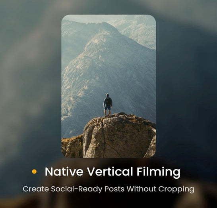Click the word "Cropping" in the subtitle
This screenshot has height=208, width=217.
pos(176,189)
